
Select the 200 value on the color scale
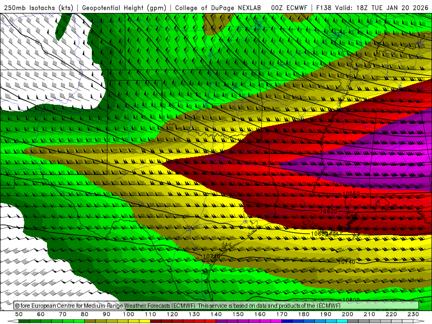pos(348,314)
